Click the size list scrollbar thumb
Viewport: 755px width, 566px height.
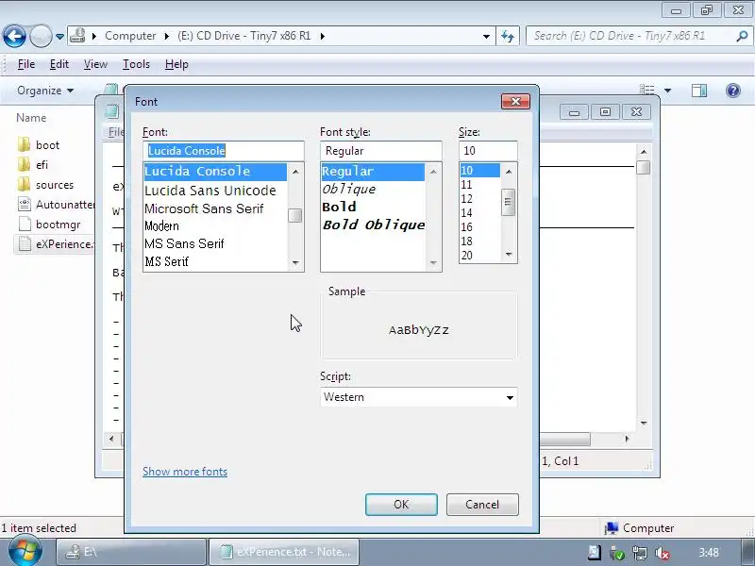(509, 202)
